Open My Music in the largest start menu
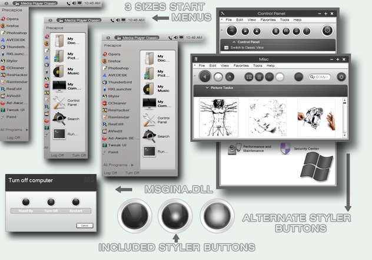This screenshot has width=372, height=260. (x=157, y=89)
